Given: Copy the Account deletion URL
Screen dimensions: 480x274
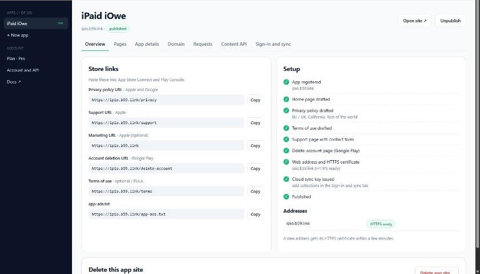Looking at the screenshot, I should [255, 169].
